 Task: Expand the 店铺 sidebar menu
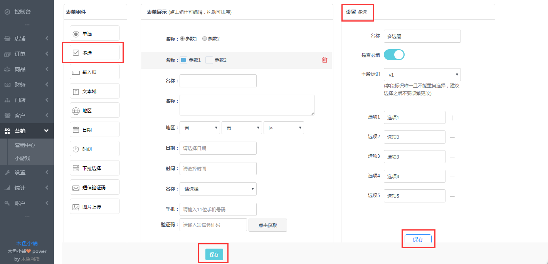[26, 38]
